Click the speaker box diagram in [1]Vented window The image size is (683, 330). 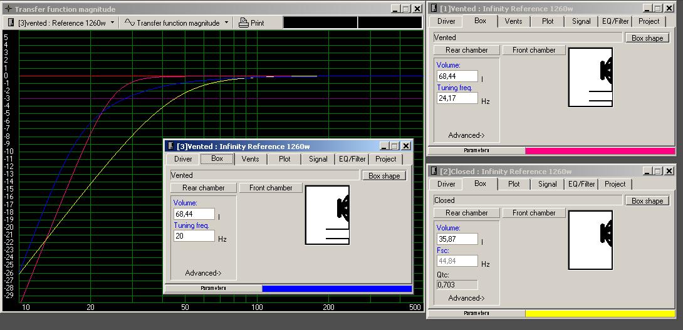[590, 77]
